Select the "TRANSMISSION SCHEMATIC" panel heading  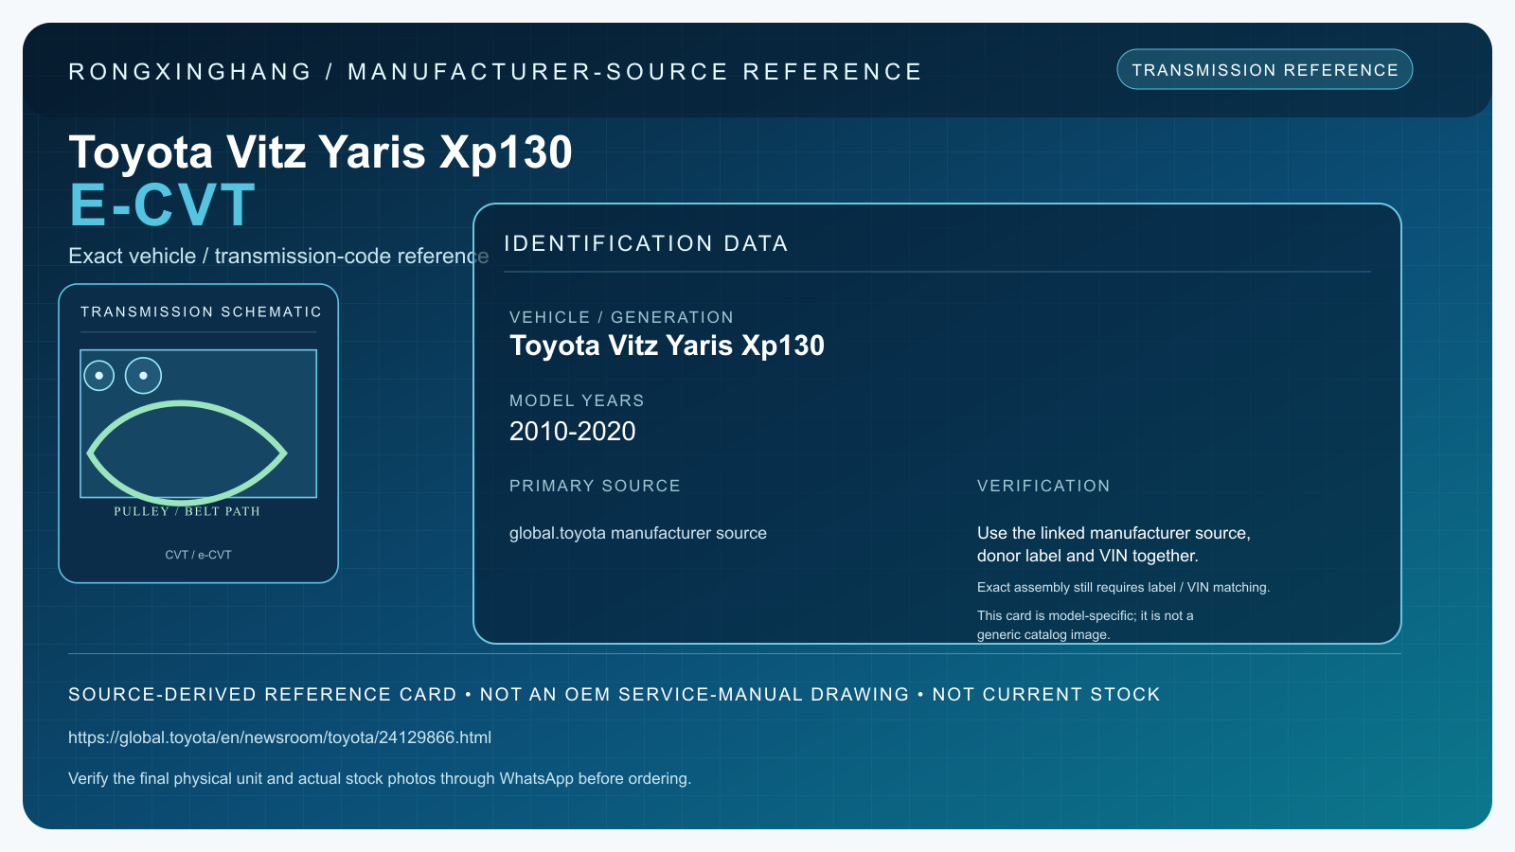coord(201,312)
